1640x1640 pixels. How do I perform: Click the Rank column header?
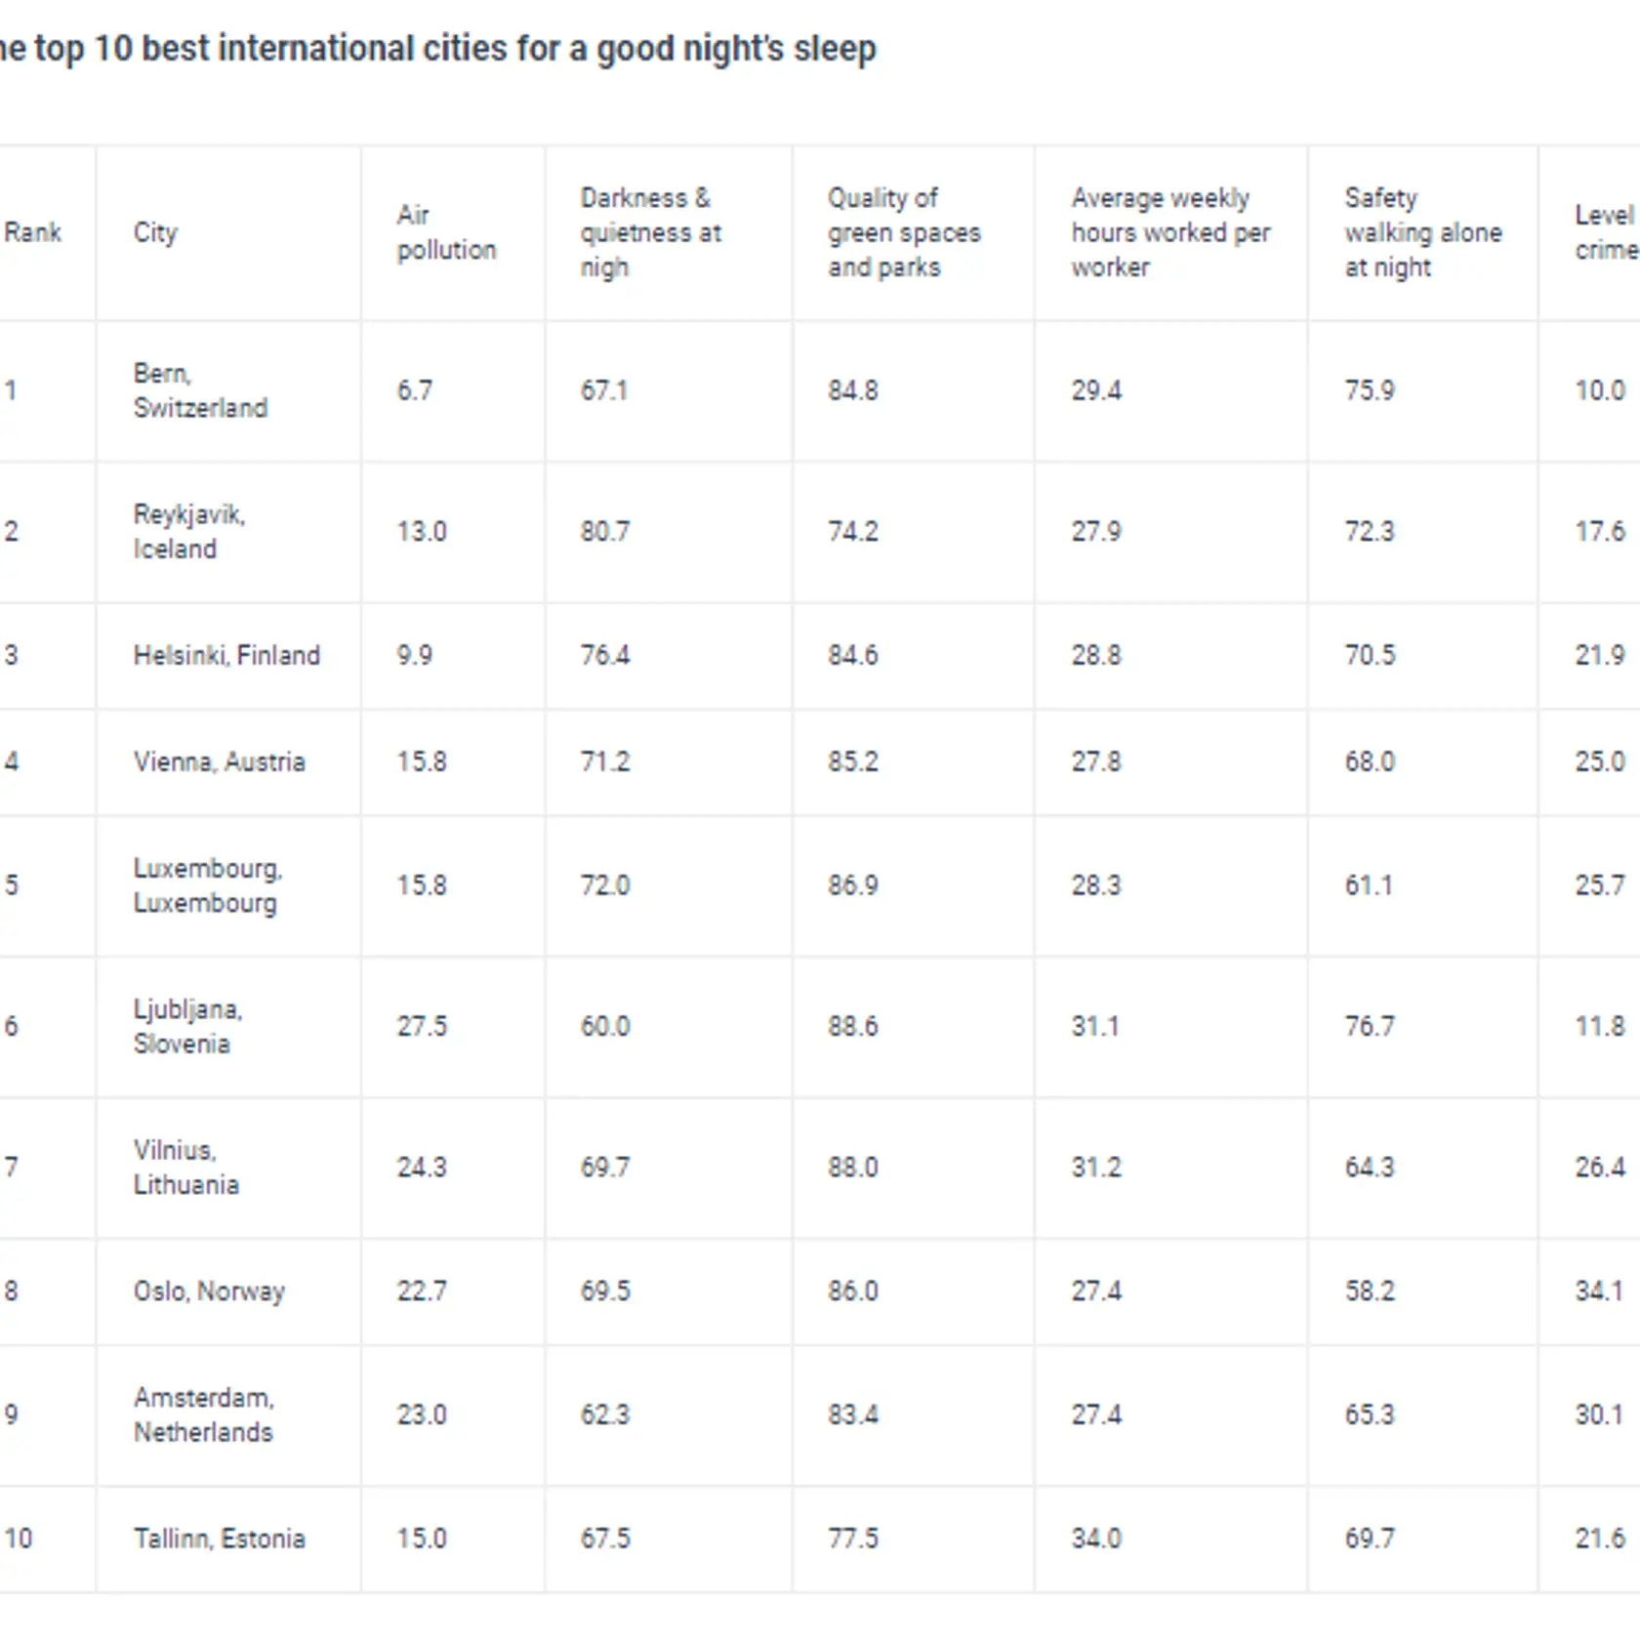click(x=33, y=232)
